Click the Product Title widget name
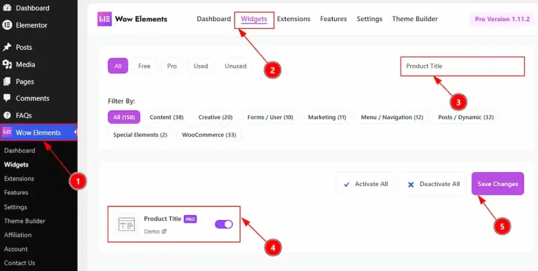The width and height of the screenshot is (538, 271). pyautogui.click(x=163, y=219)
